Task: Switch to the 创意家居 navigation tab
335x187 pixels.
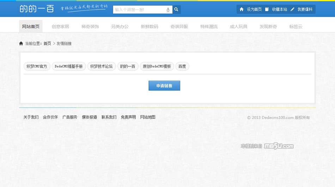Action: coord(60,26)
